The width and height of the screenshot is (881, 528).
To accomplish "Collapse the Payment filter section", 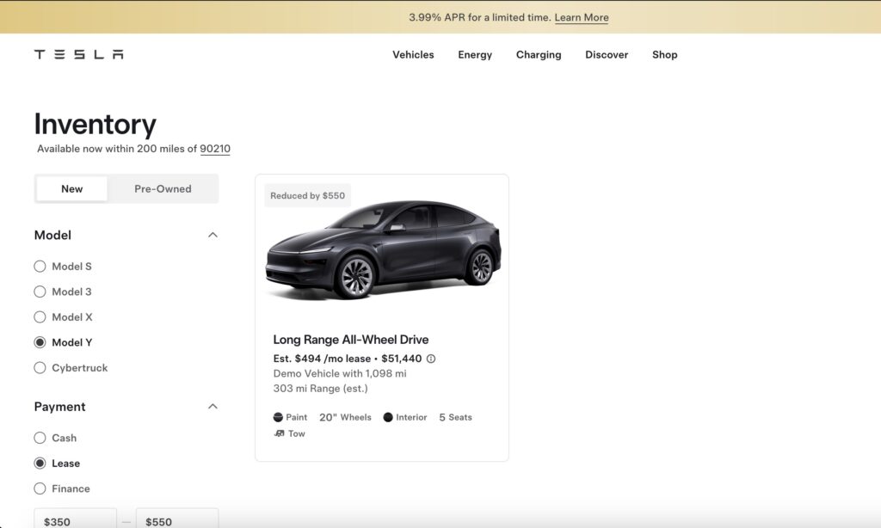I will [213, 406].
